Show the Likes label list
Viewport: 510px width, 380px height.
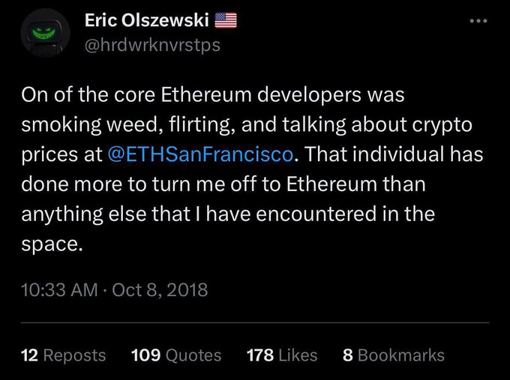297,355
